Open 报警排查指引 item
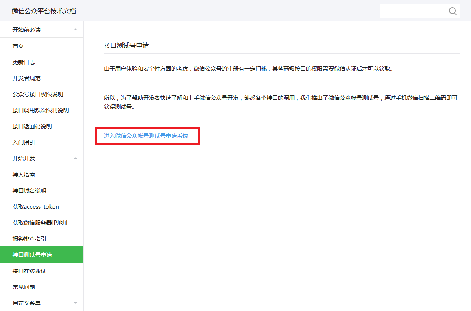Screen dimensions: 471x311 (x=42, y=239)
